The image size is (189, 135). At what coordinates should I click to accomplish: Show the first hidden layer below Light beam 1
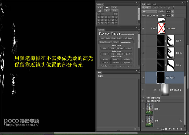[x=143, y=41]
